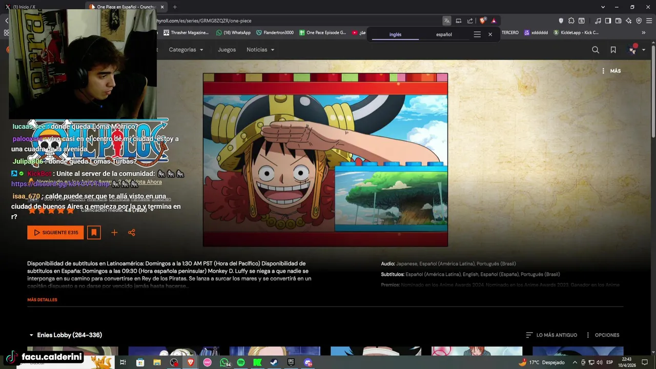Open File Explorer from taskbar

pos(157,362)
